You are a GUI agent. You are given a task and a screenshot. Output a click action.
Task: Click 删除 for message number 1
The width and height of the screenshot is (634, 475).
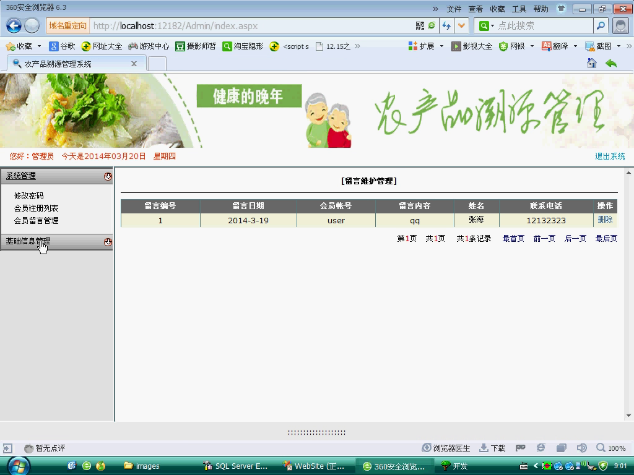(606, 220)
